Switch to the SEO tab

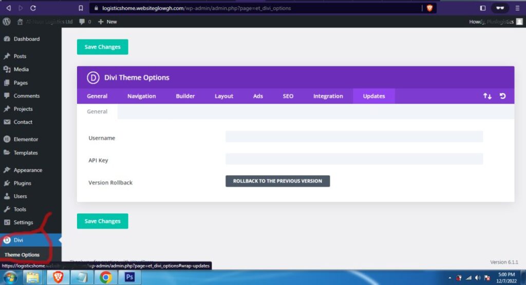tap(288, 96)
